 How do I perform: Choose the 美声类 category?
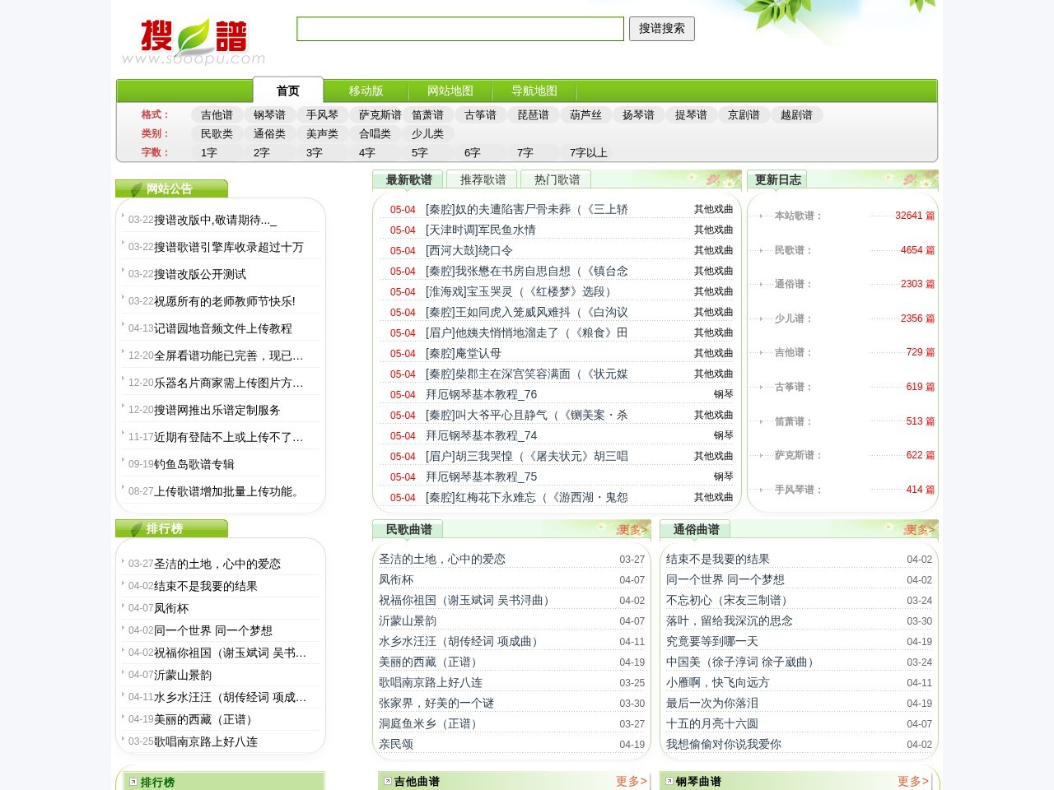(323, 134)
